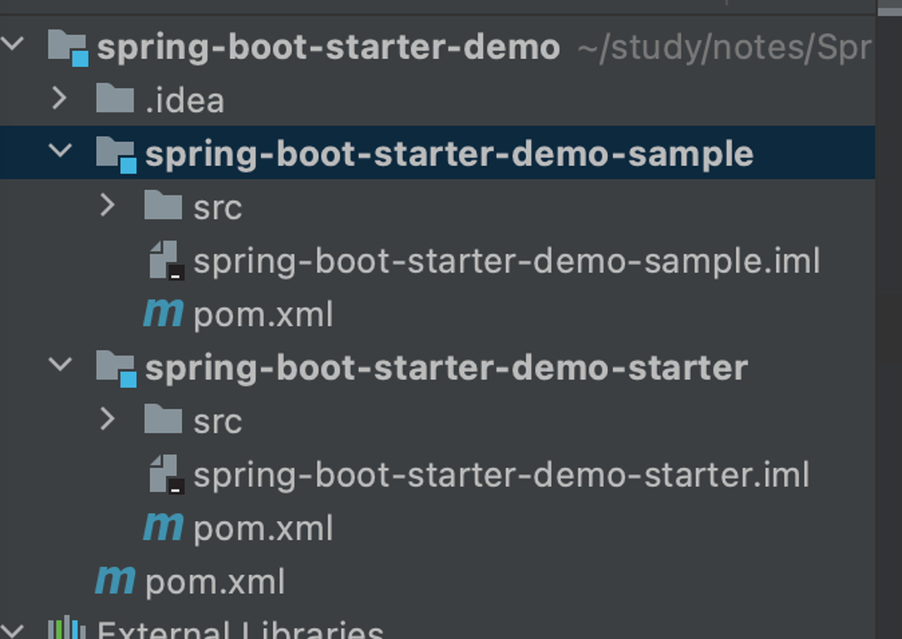Collapse the spring-boot-starter-demo-starter module
The height and width of the screenshot is (639, 902).
[60, 365]
